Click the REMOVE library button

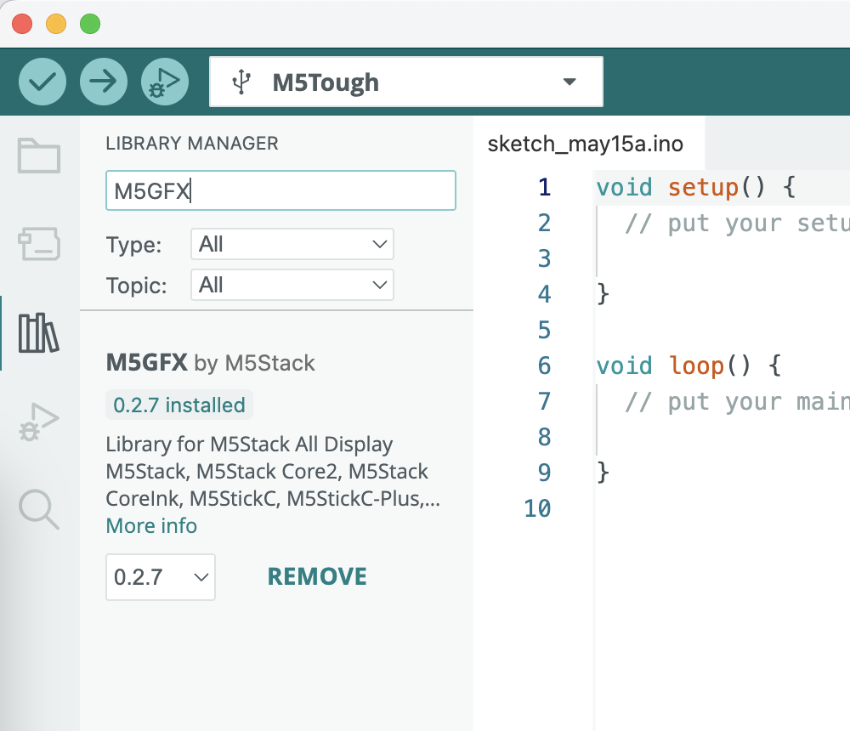click(317, 576)
